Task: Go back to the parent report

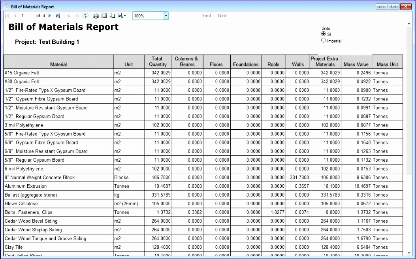Action: pos(69,15)
